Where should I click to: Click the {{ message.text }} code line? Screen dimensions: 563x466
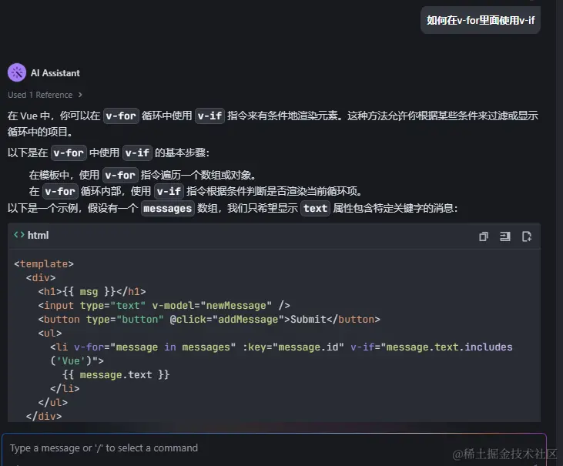pos(116,375)
